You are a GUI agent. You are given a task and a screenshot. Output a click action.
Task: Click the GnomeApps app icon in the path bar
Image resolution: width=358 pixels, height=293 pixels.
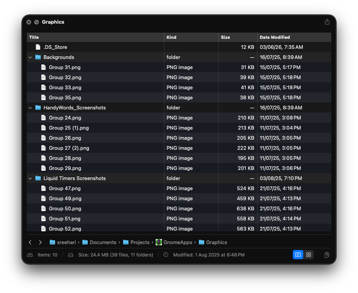(159, 242)
